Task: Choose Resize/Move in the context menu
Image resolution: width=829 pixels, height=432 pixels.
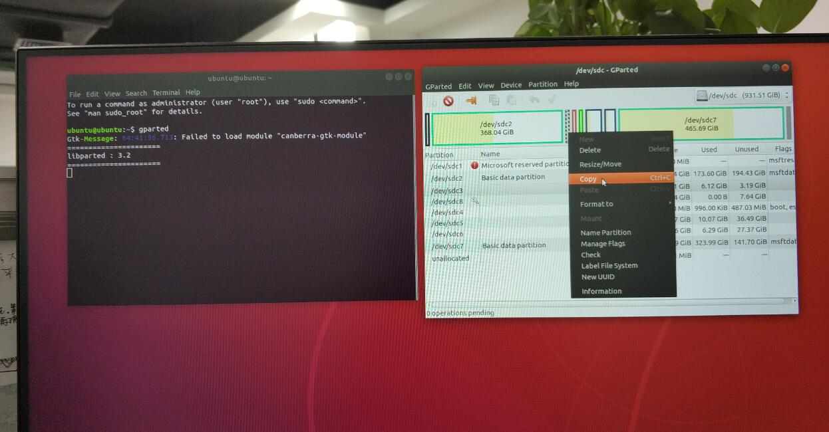Action: coord(622,164)
